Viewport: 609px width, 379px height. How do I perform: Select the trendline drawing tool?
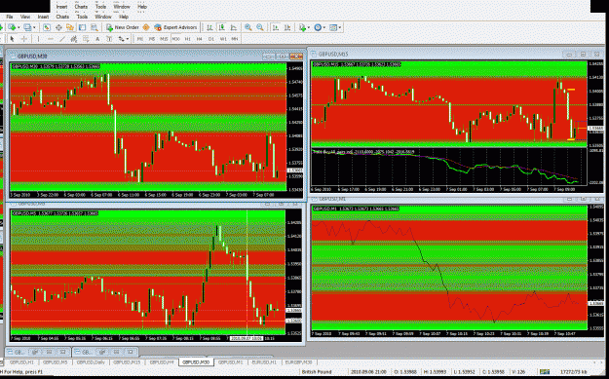tap(61, 39)
